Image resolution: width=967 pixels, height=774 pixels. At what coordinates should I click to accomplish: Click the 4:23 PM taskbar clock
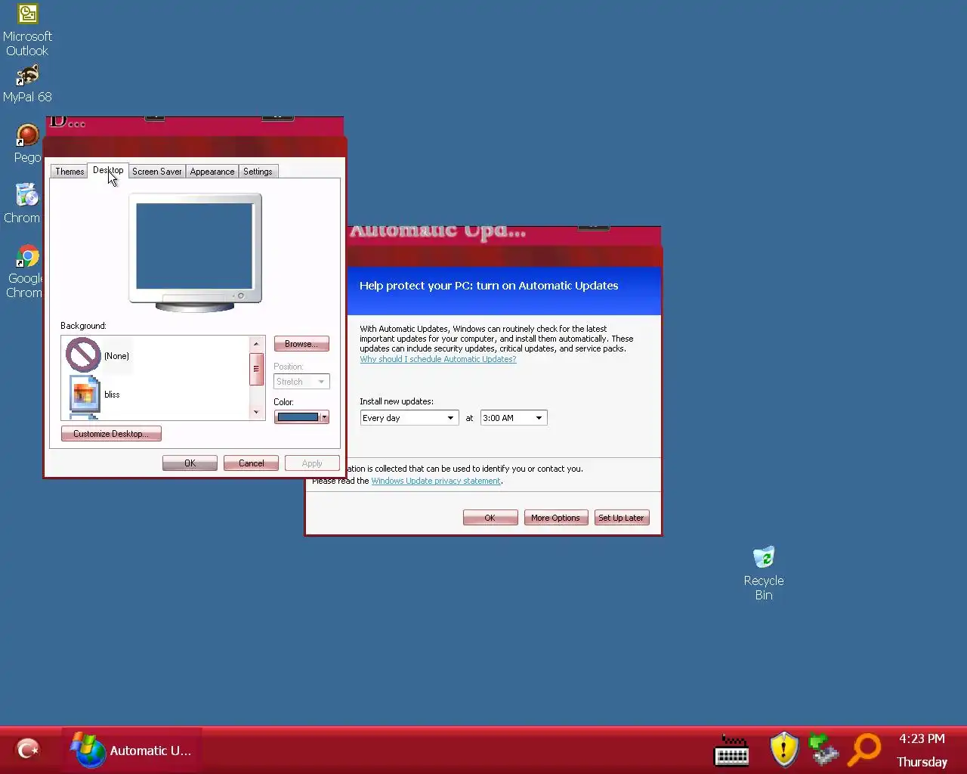922,739
